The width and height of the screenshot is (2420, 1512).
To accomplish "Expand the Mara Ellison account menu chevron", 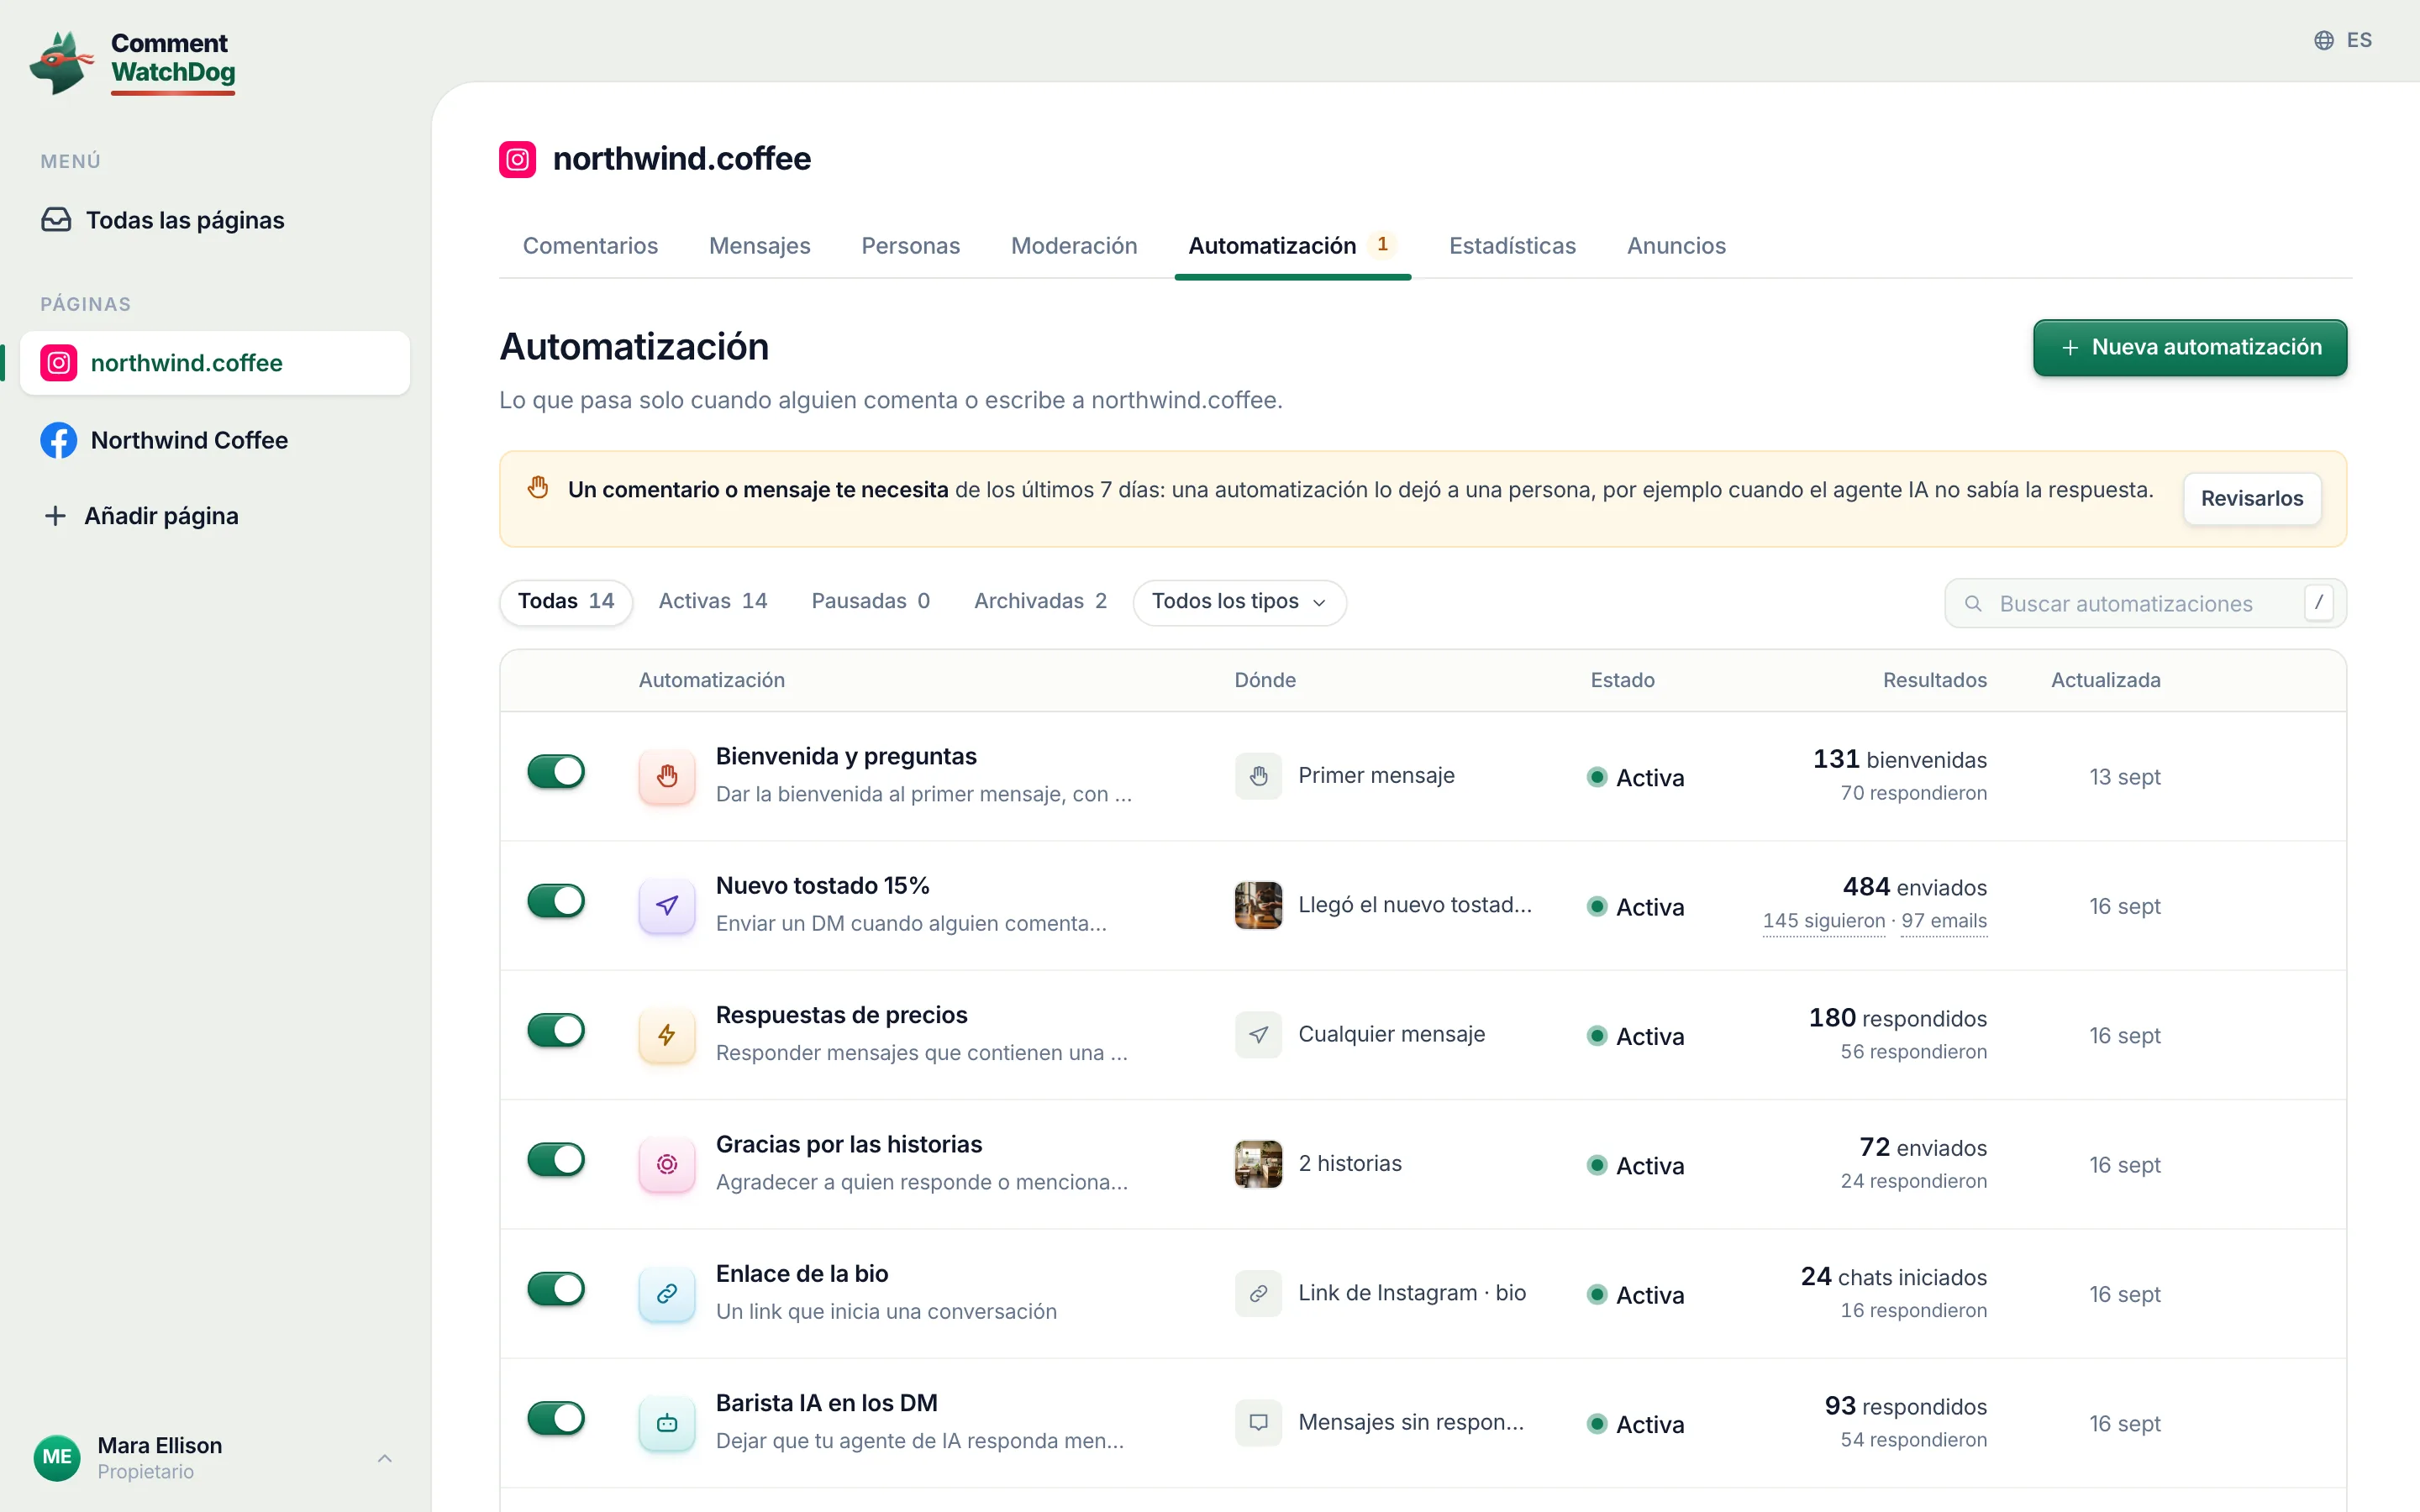I will click(x=385, y=1458).
